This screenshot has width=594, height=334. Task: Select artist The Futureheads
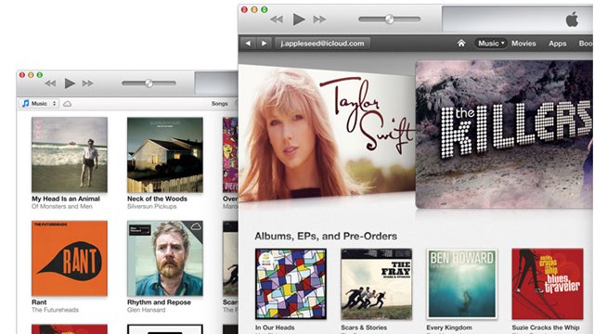tap(55, 310)
